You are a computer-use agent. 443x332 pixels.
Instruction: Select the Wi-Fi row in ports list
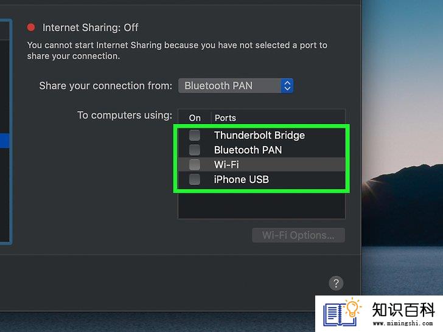(x=262, y=165)
